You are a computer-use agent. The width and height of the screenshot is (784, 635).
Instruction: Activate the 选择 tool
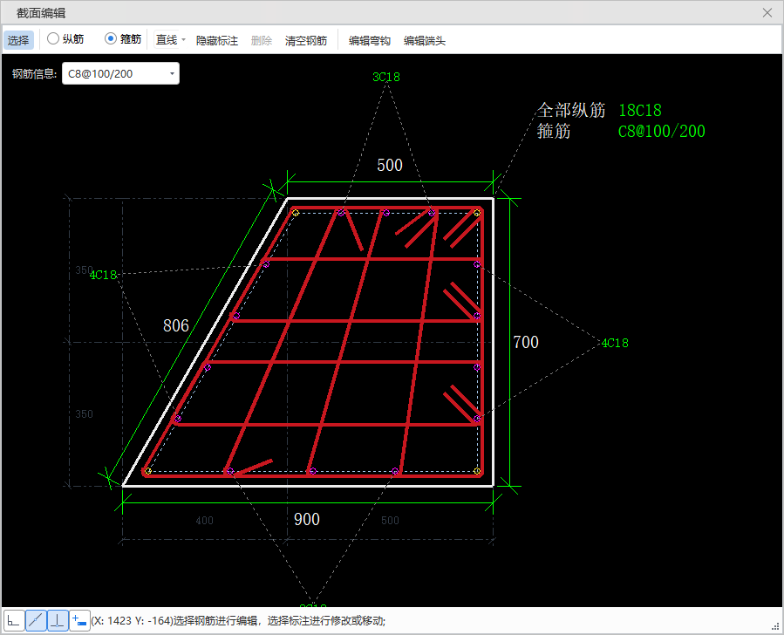18,40
